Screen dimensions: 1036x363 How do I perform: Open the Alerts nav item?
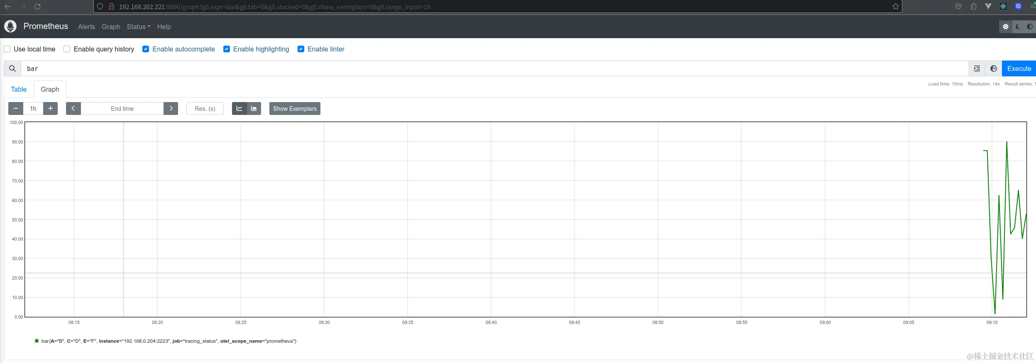(86, 27)
